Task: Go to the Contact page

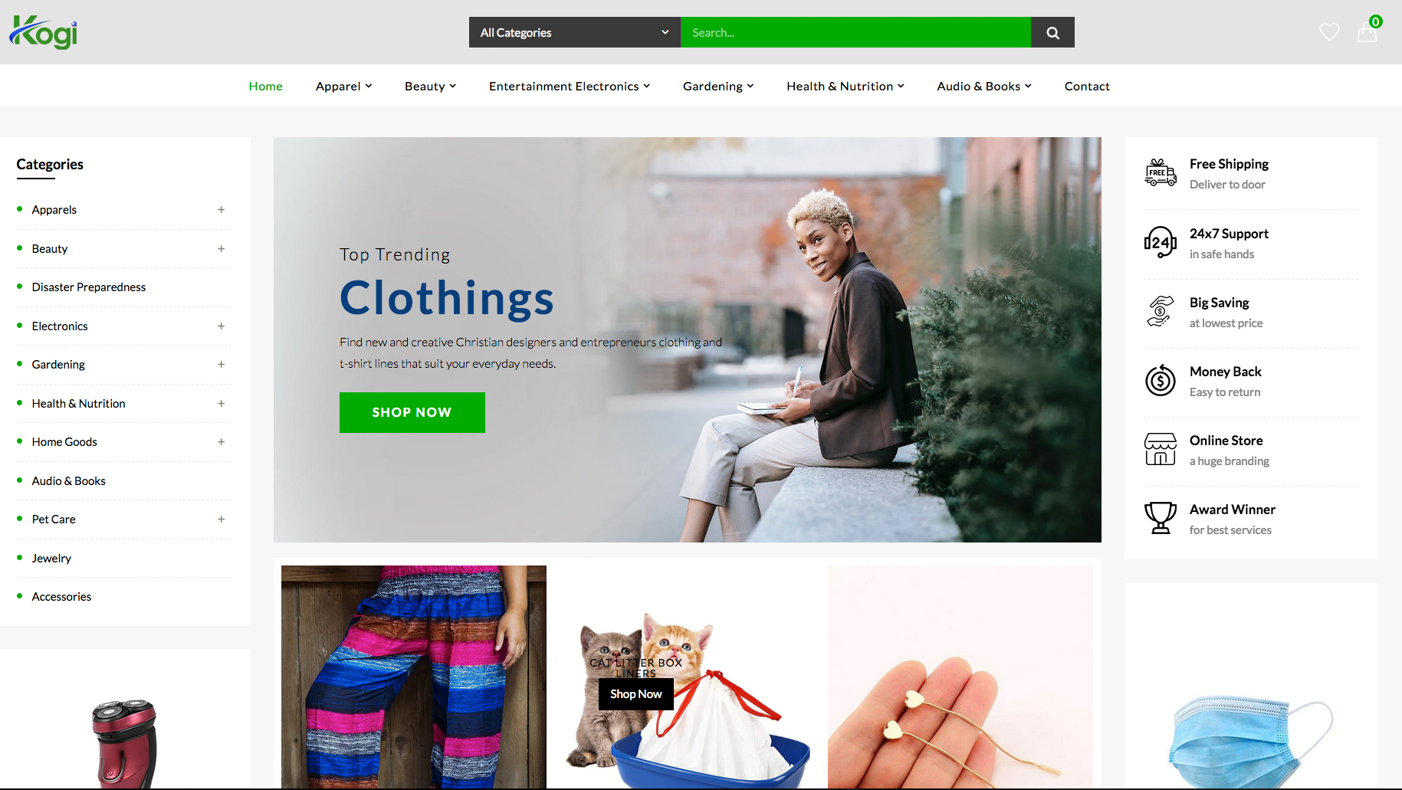Action: [1087, 87]
